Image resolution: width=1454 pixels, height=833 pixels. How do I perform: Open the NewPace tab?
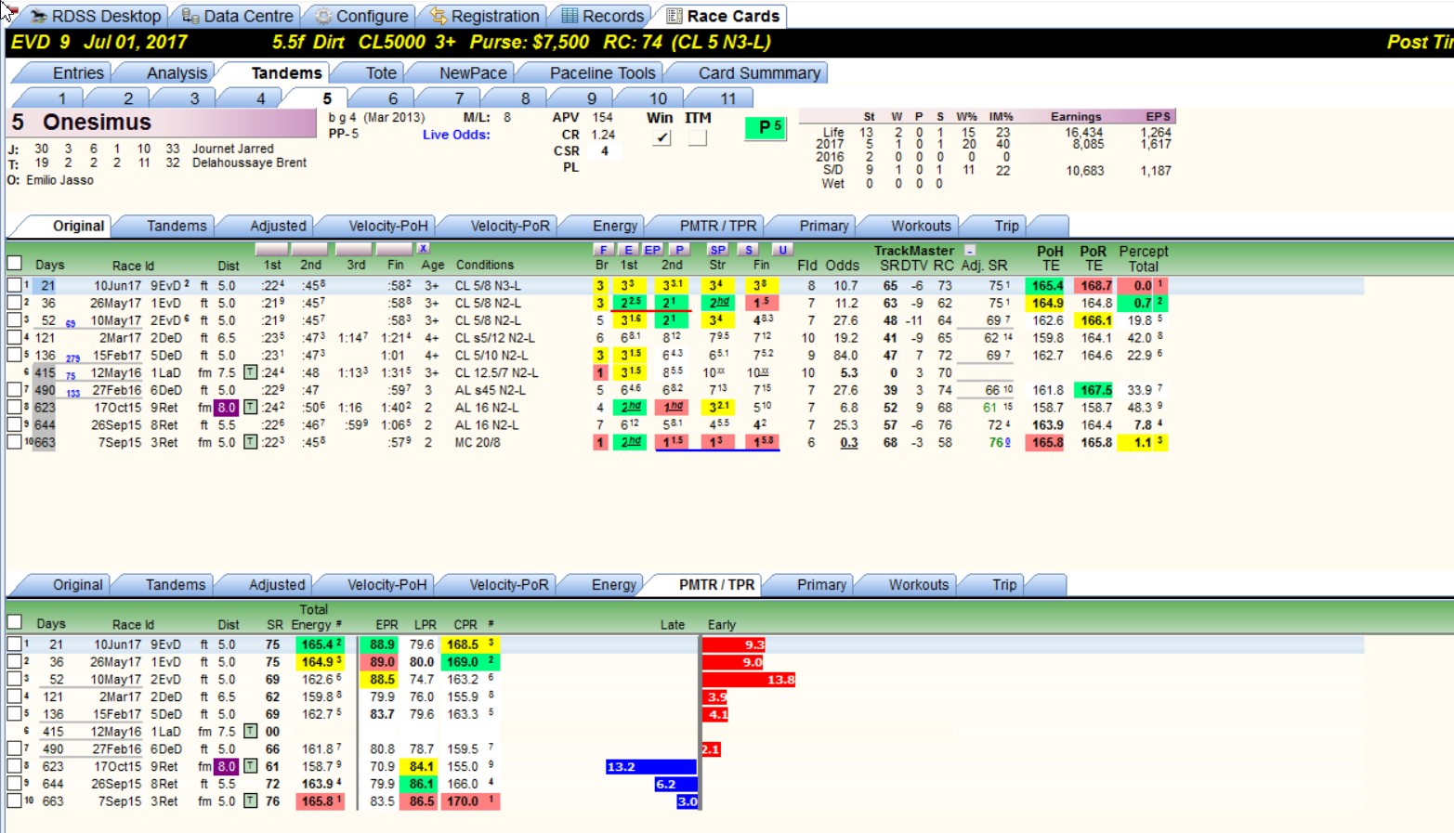[473, 72]
